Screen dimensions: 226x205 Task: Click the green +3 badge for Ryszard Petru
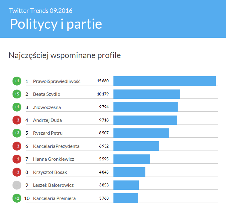pos(17,133)
